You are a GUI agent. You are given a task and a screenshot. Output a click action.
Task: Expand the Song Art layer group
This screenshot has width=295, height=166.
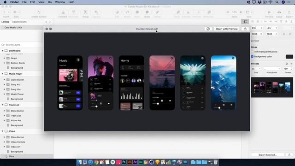pos(4,84)
